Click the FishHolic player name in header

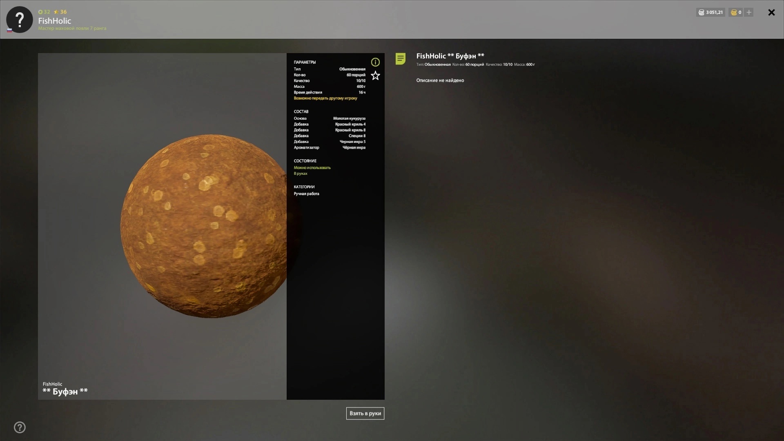[55, 21]
